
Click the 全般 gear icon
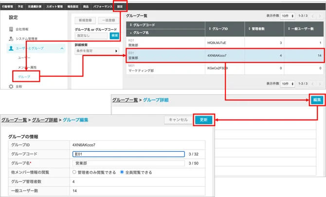point(11,87)
